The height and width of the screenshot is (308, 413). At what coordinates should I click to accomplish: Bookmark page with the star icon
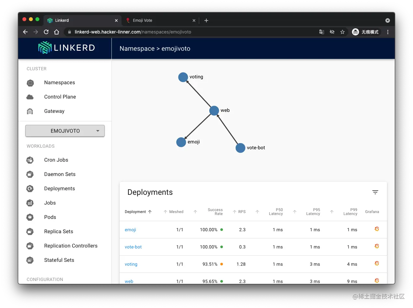[x=342, y=32]
